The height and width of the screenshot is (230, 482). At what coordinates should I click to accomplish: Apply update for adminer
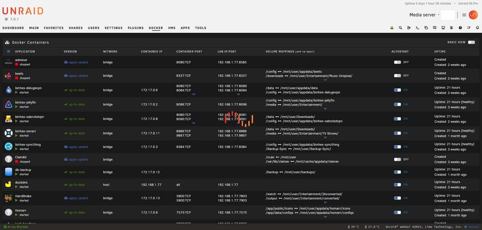pos(76,62)
